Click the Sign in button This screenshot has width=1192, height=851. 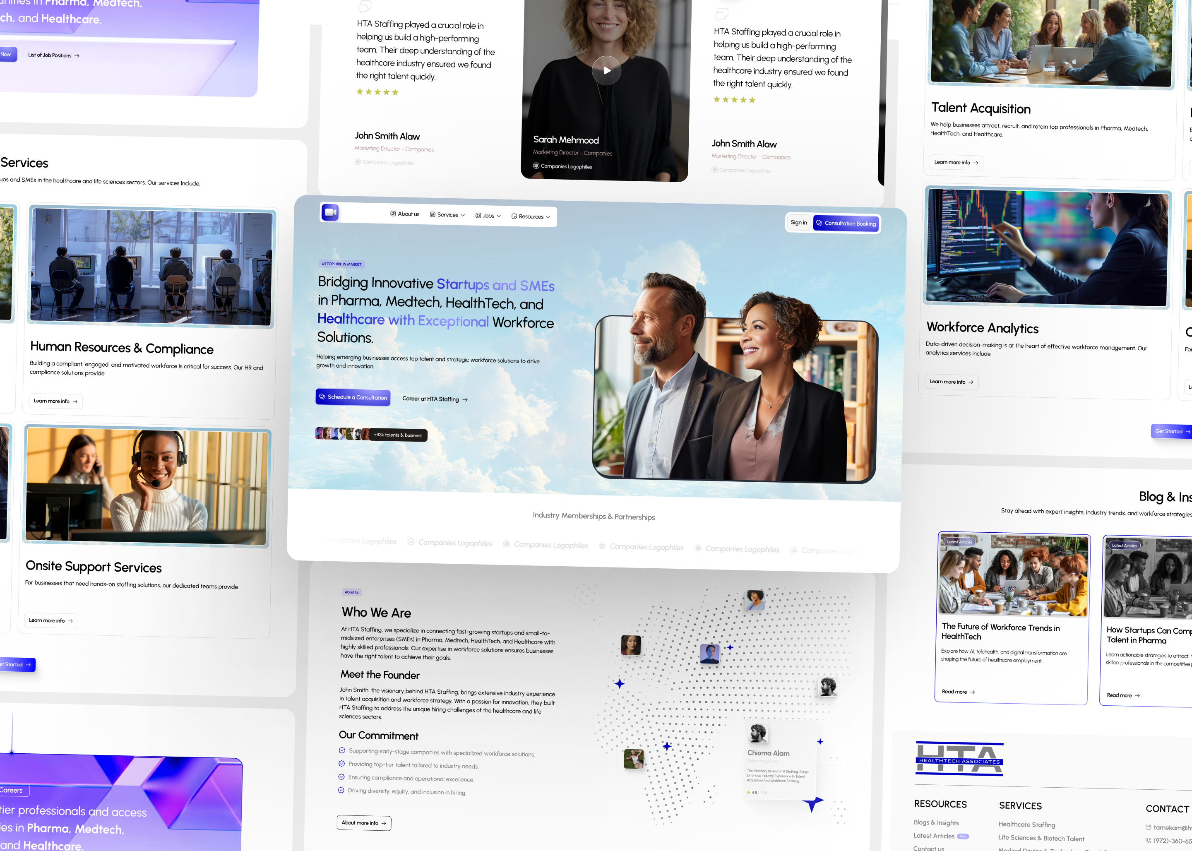798,223
